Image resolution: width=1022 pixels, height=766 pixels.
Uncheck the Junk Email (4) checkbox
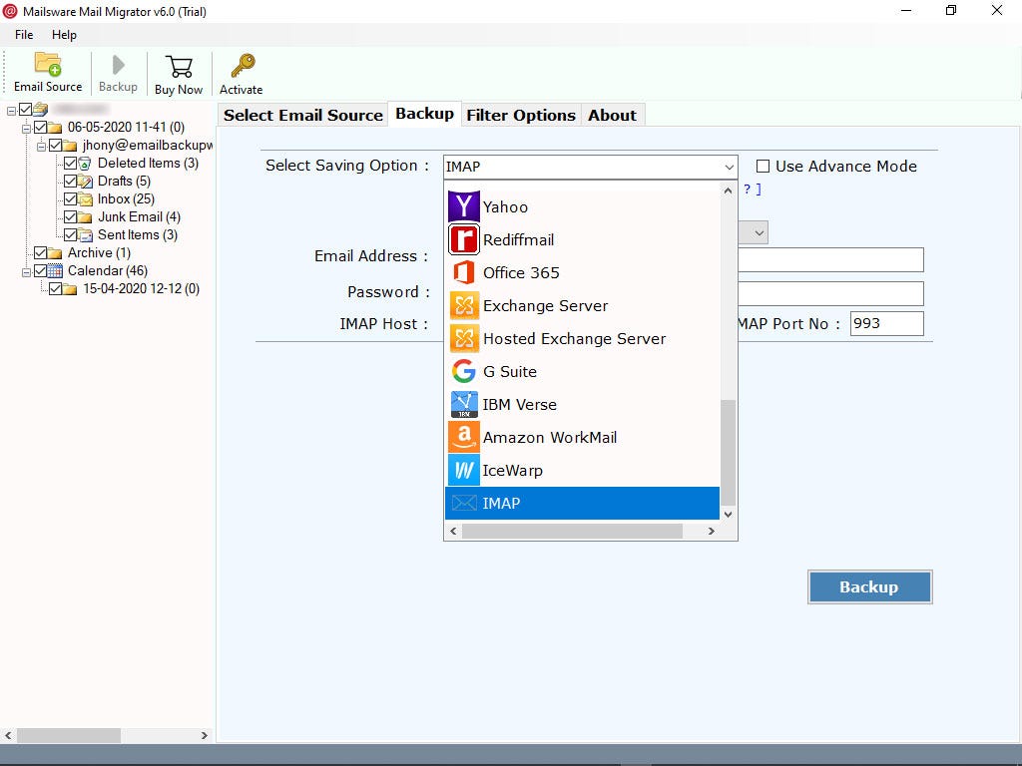click(71, 216)
